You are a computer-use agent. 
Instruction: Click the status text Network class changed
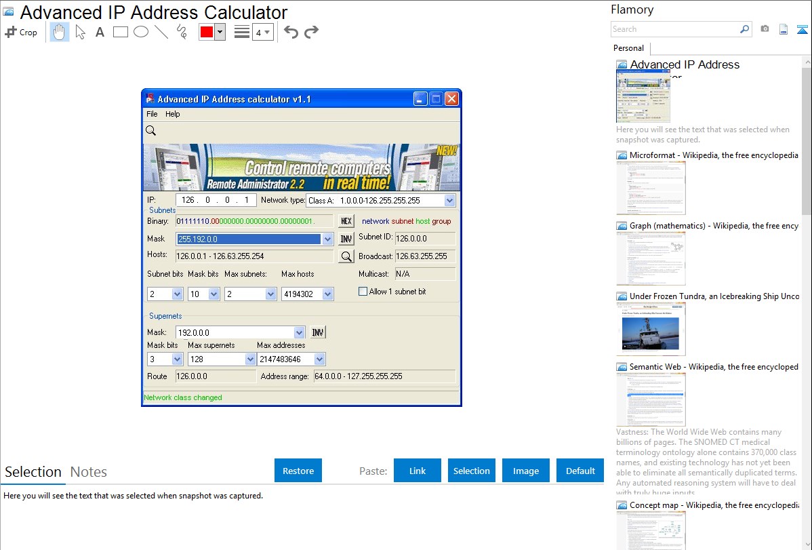pyautogui.click(x=183, y=397)
